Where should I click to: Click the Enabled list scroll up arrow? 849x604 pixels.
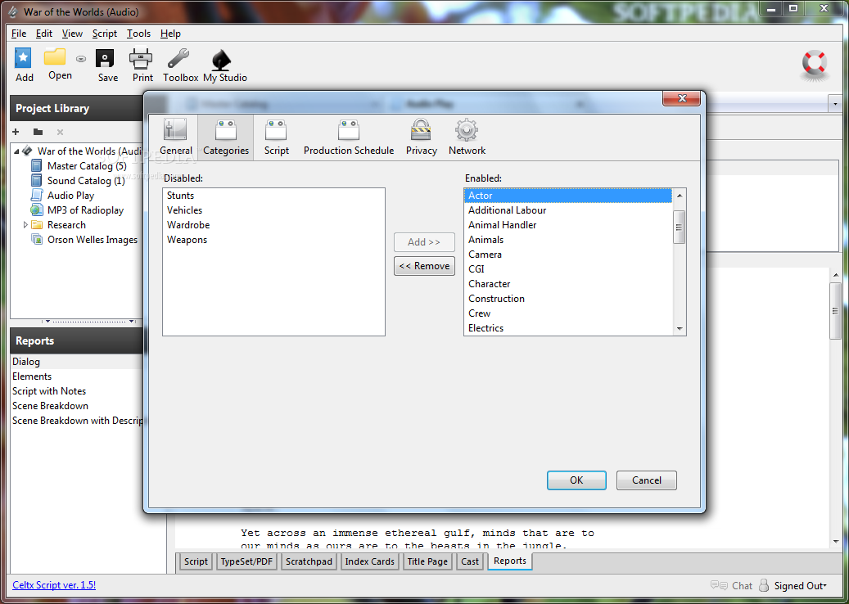coord(680,196)
